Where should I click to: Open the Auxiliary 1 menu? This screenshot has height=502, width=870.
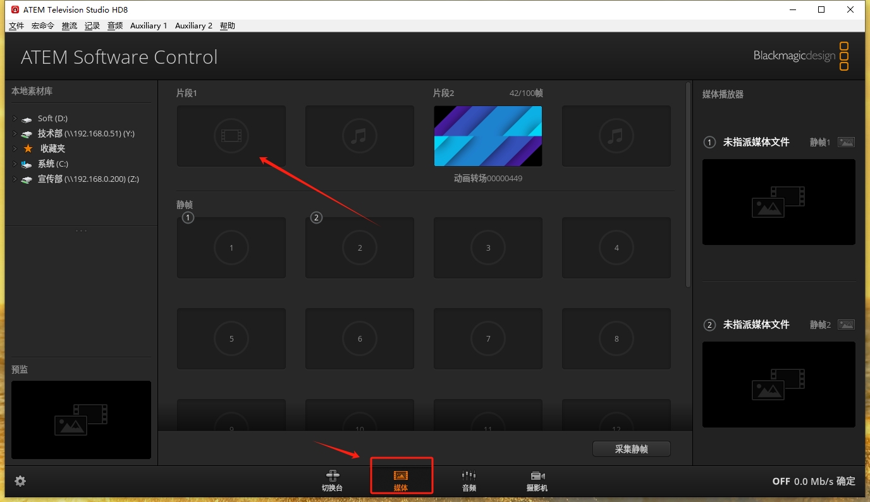pyautogui.click(x=149, y=26)
